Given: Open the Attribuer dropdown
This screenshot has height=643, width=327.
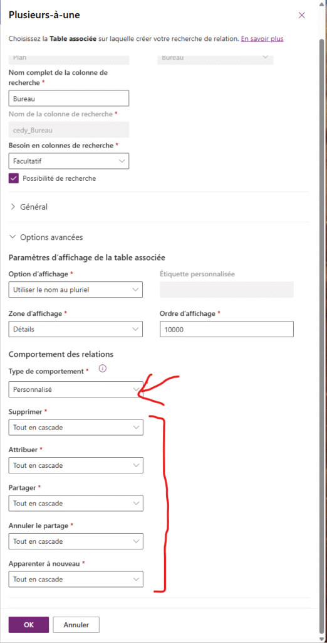Looking at the screenshot, I should coord(76,465).
